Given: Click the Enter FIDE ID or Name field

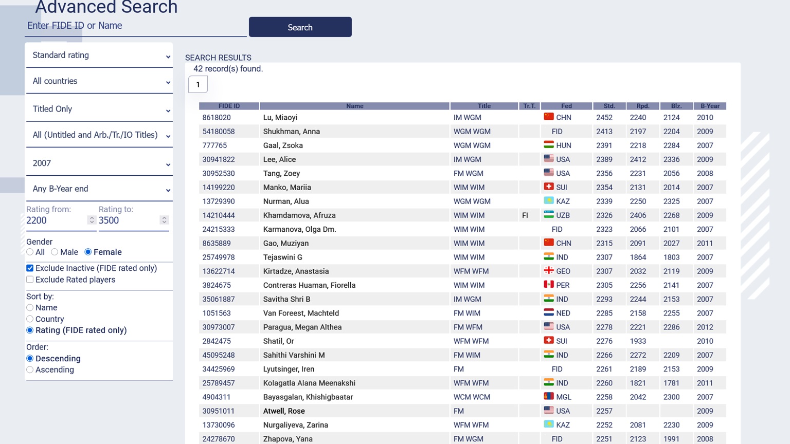Looking at the screenshot, I should [136, 26].
